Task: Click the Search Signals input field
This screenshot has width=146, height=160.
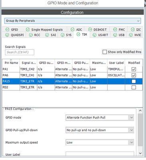Action: (x=20, y=52)
